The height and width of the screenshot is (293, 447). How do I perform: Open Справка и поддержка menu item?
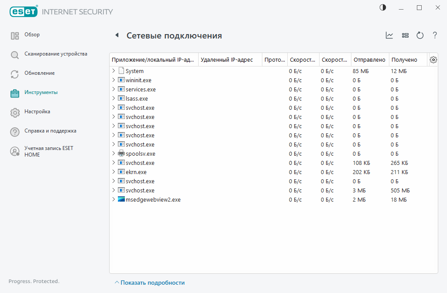[50, 131]
